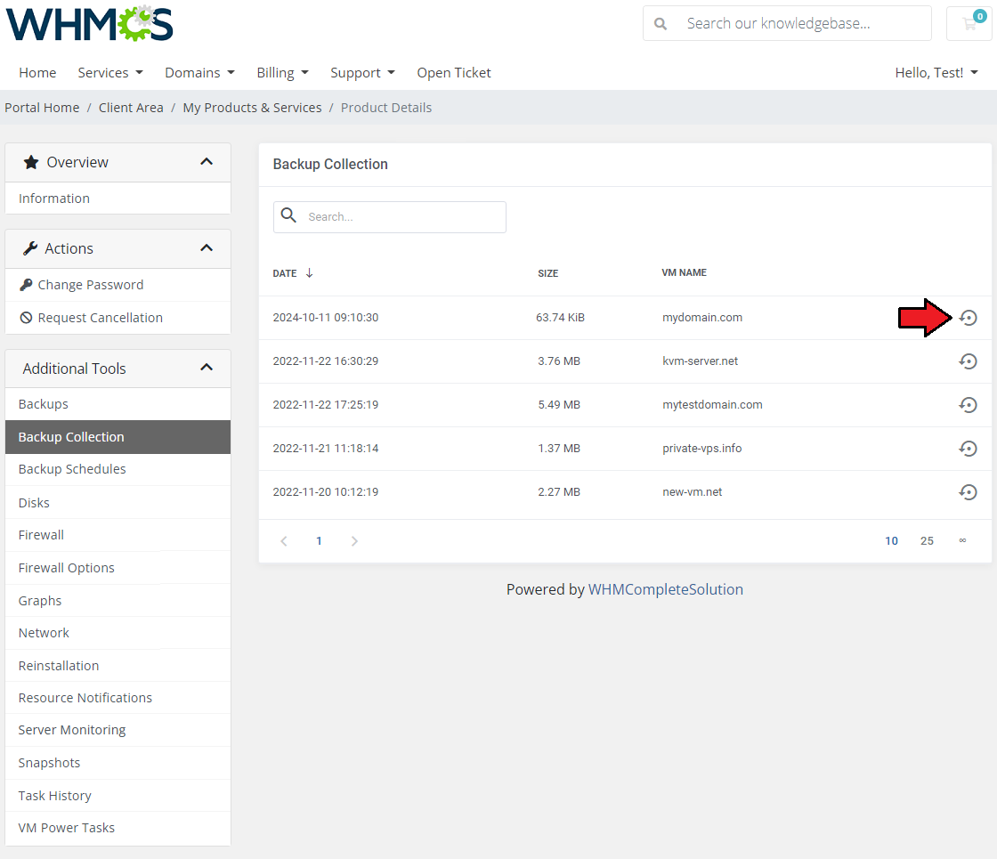Collapse the Actions panel
Image resolution: width=997 pixels, height=859 pixels.
pos(207,248)
